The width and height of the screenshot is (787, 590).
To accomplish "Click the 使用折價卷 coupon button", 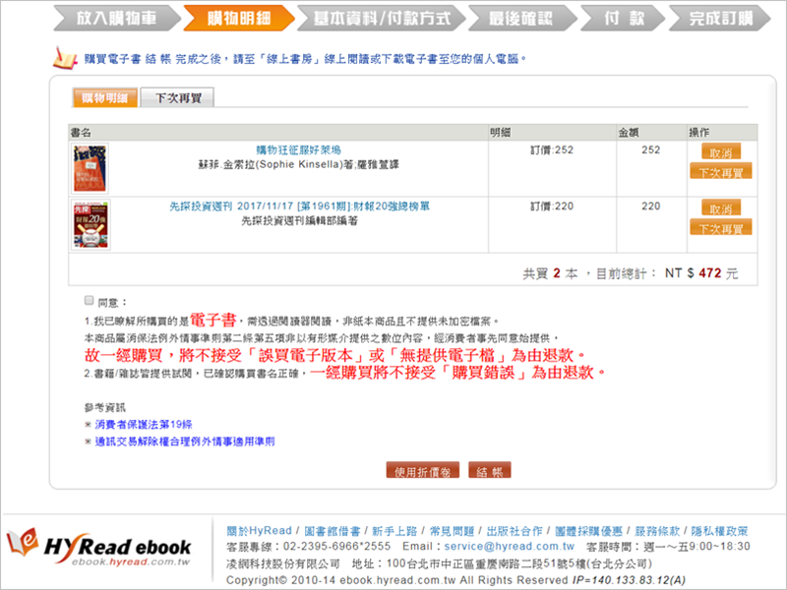I will (x=423, y=471).
